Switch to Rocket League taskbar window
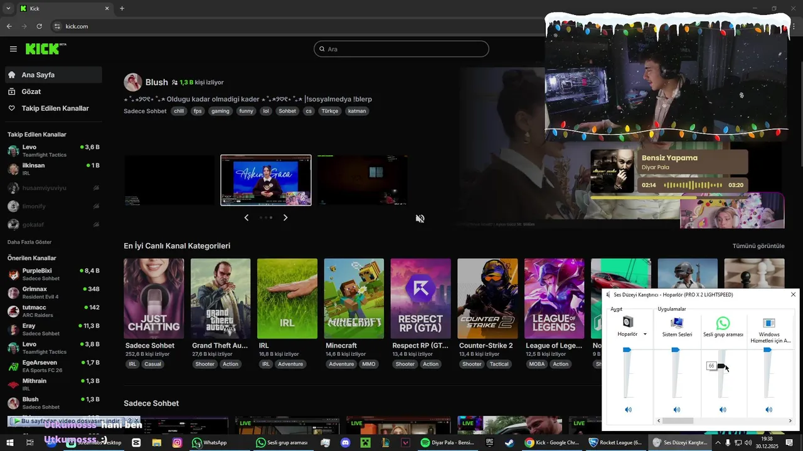The image size is (803, 451). pos(616,443)
